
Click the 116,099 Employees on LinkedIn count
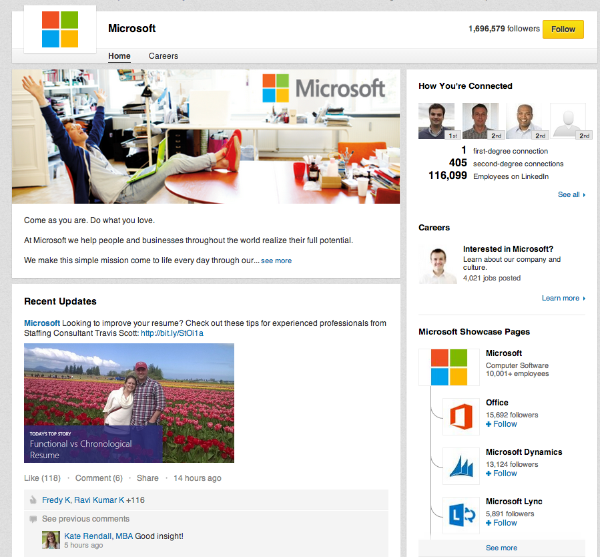[448, 176]
